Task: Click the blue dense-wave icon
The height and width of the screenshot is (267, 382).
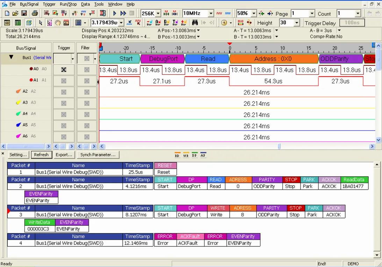Action: pos(228,13)
